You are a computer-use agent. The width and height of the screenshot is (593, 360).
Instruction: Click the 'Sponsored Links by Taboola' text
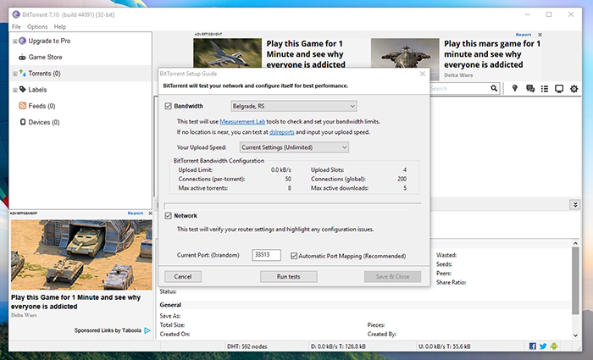[x=108, y=330]
